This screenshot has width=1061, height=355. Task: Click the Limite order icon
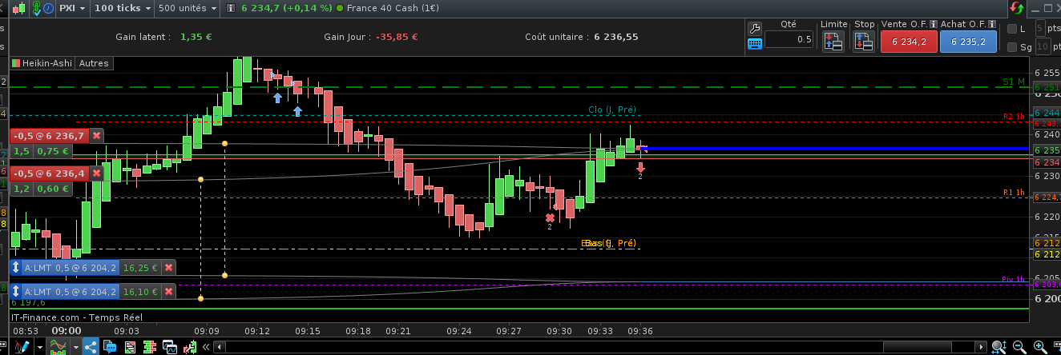tap(833, 43)
